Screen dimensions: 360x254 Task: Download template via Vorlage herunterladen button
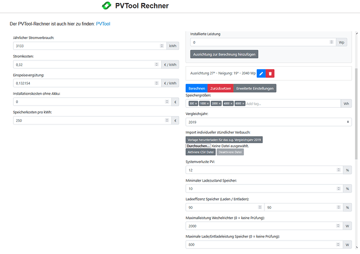pyautogui.click(x=224, y=139)
